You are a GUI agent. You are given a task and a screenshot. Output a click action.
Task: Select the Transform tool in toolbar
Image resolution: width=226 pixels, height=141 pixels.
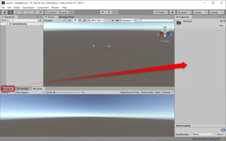click(x=34, y=12)
